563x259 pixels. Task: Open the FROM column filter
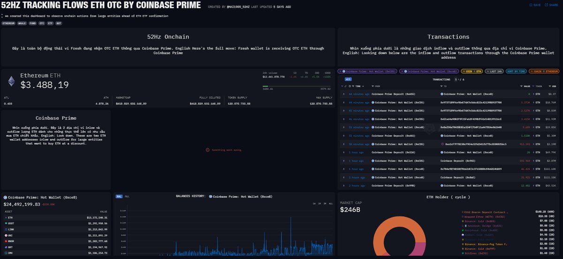(x=373, y=87)
